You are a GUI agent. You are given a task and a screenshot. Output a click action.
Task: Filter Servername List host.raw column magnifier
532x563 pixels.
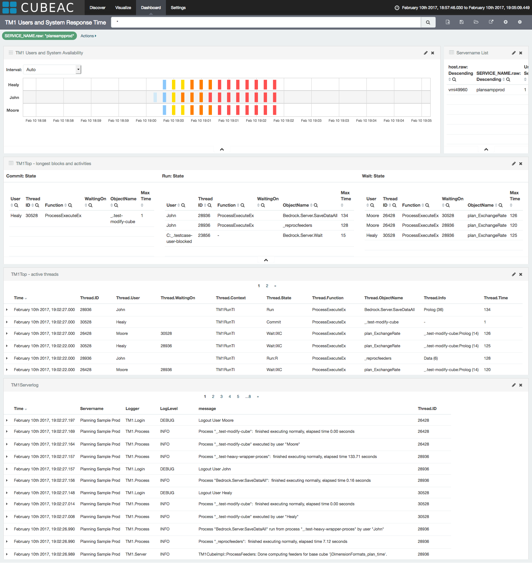[x=454, y=80]
